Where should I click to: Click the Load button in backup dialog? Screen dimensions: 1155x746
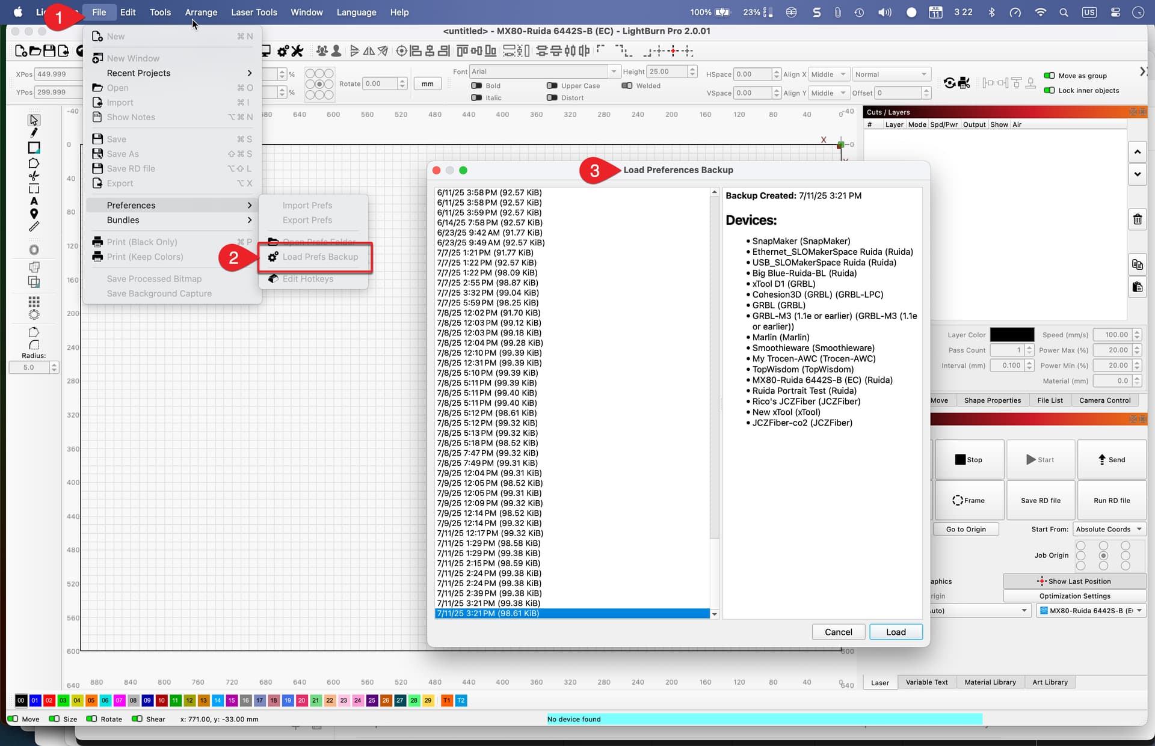coord(896,632)
